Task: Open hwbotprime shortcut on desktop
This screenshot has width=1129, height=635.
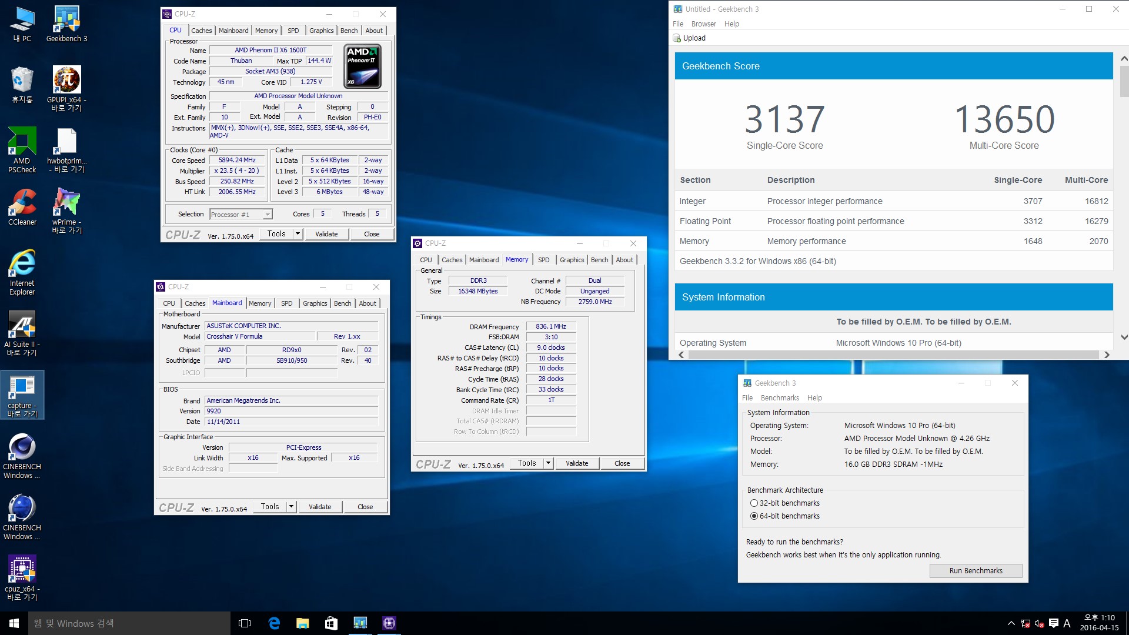Action: (x=66, y=150)
